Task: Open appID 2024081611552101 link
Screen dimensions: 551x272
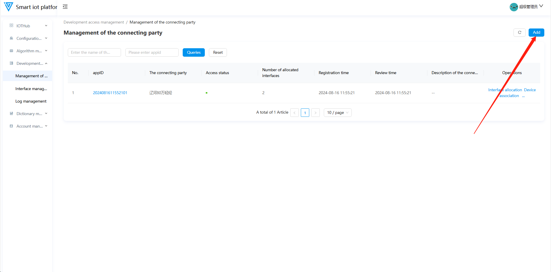Action: [x=110, y=93]
